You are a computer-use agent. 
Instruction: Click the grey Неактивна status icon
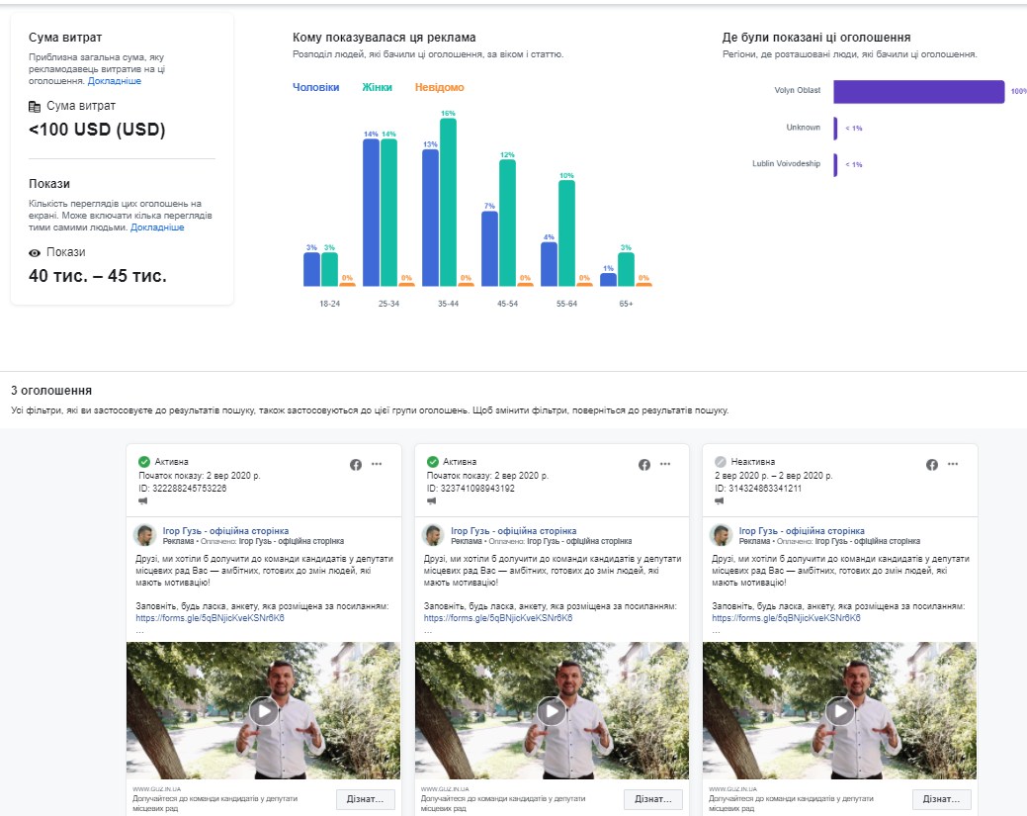pos(720,462)
